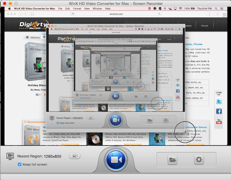
Task: Click the screen recorder monitor icon
Action: tap(10, 156)
